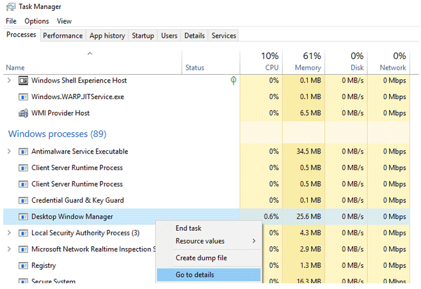Viewport: 421px width, 289px height.
Task: Click the WMI Provider Host process icon
Action: click(x=23, y=113)
